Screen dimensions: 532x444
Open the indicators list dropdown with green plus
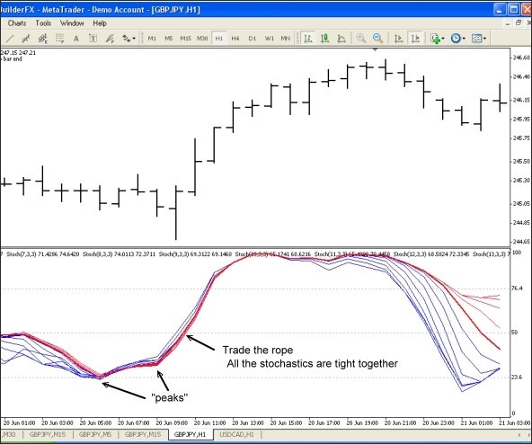click(x=437, y=39)
